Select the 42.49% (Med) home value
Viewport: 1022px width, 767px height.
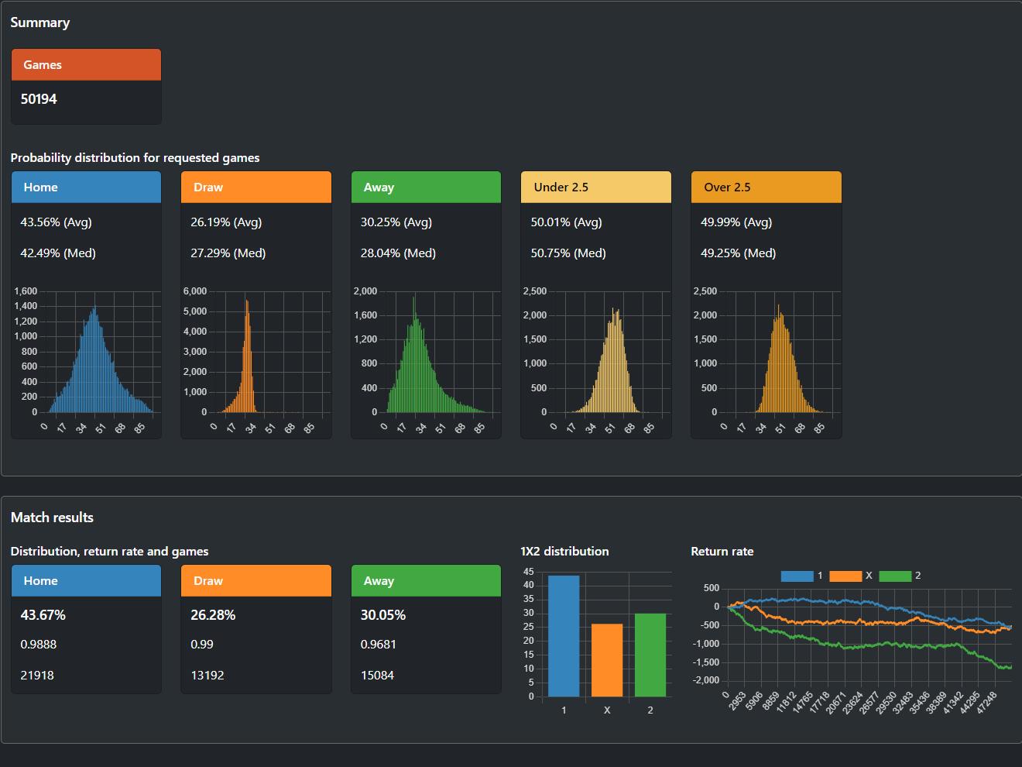58,253
